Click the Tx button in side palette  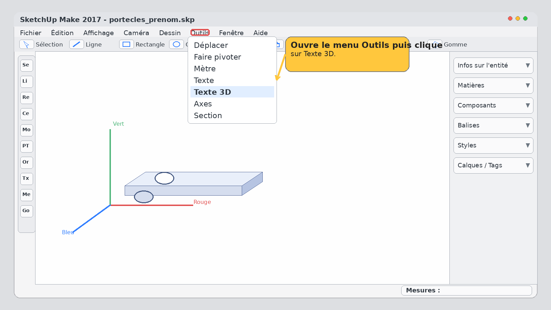coord(27,178)
